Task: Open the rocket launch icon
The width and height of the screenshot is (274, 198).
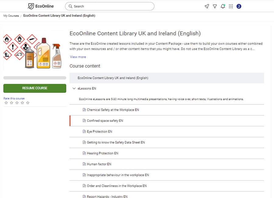Action: [x=207, y=6]
